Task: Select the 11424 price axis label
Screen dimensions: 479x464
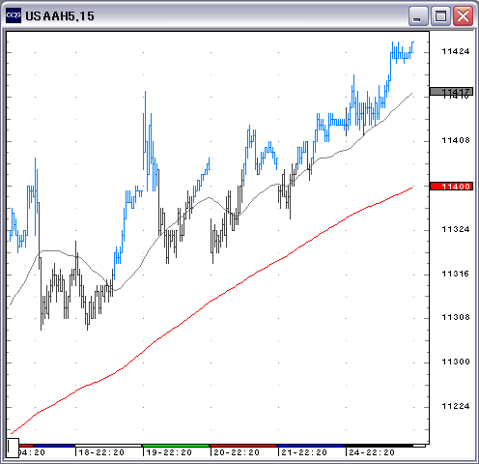Action: point(456,51)
